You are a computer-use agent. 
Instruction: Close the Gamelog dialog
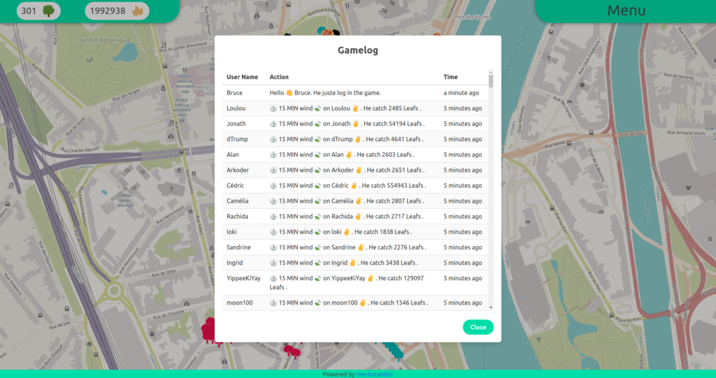coord(478,327)
